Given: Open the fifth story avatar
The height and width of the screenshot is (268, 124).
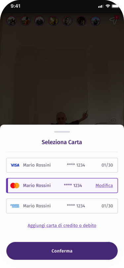Looking at the screenshot, I should tap(67, 21).
